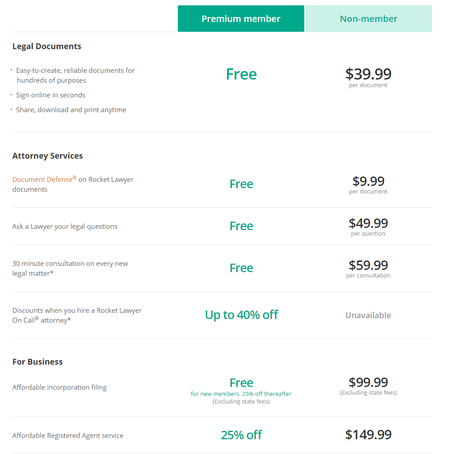Click the Unavailable label in the Non-member column

tap(368, 315)
